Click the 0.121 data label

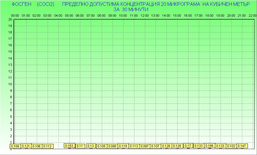point(26,146)
